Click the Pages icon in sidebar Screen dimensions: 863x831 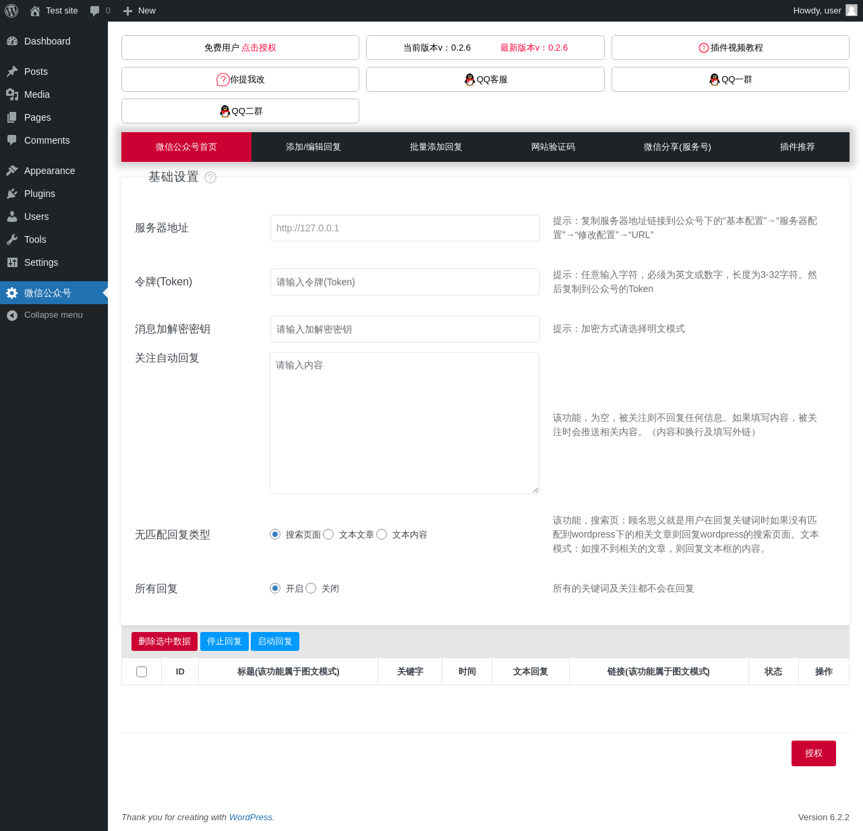click(x=12, y=117)
